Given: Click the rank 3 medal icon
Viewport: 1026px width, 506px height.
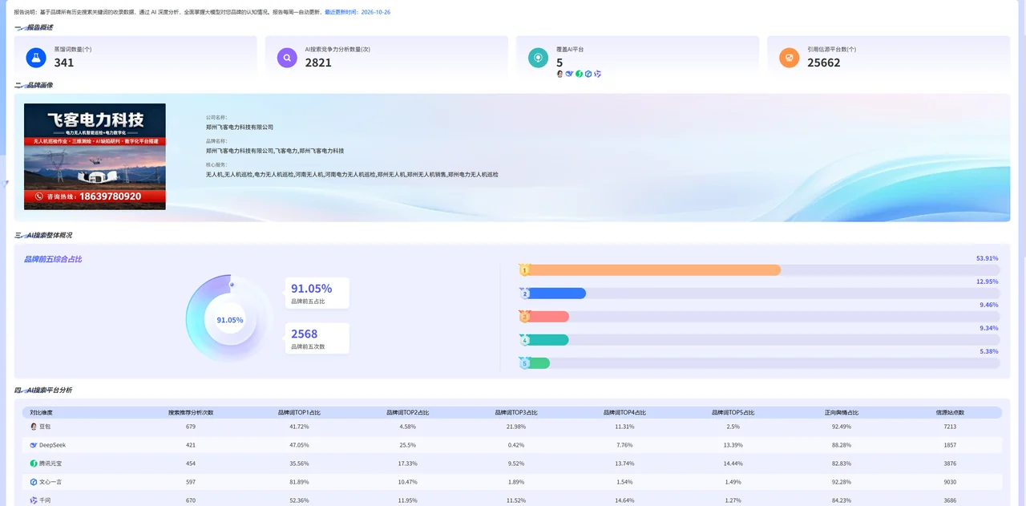Looking at the screenshot, I should [x=525, y=317].
